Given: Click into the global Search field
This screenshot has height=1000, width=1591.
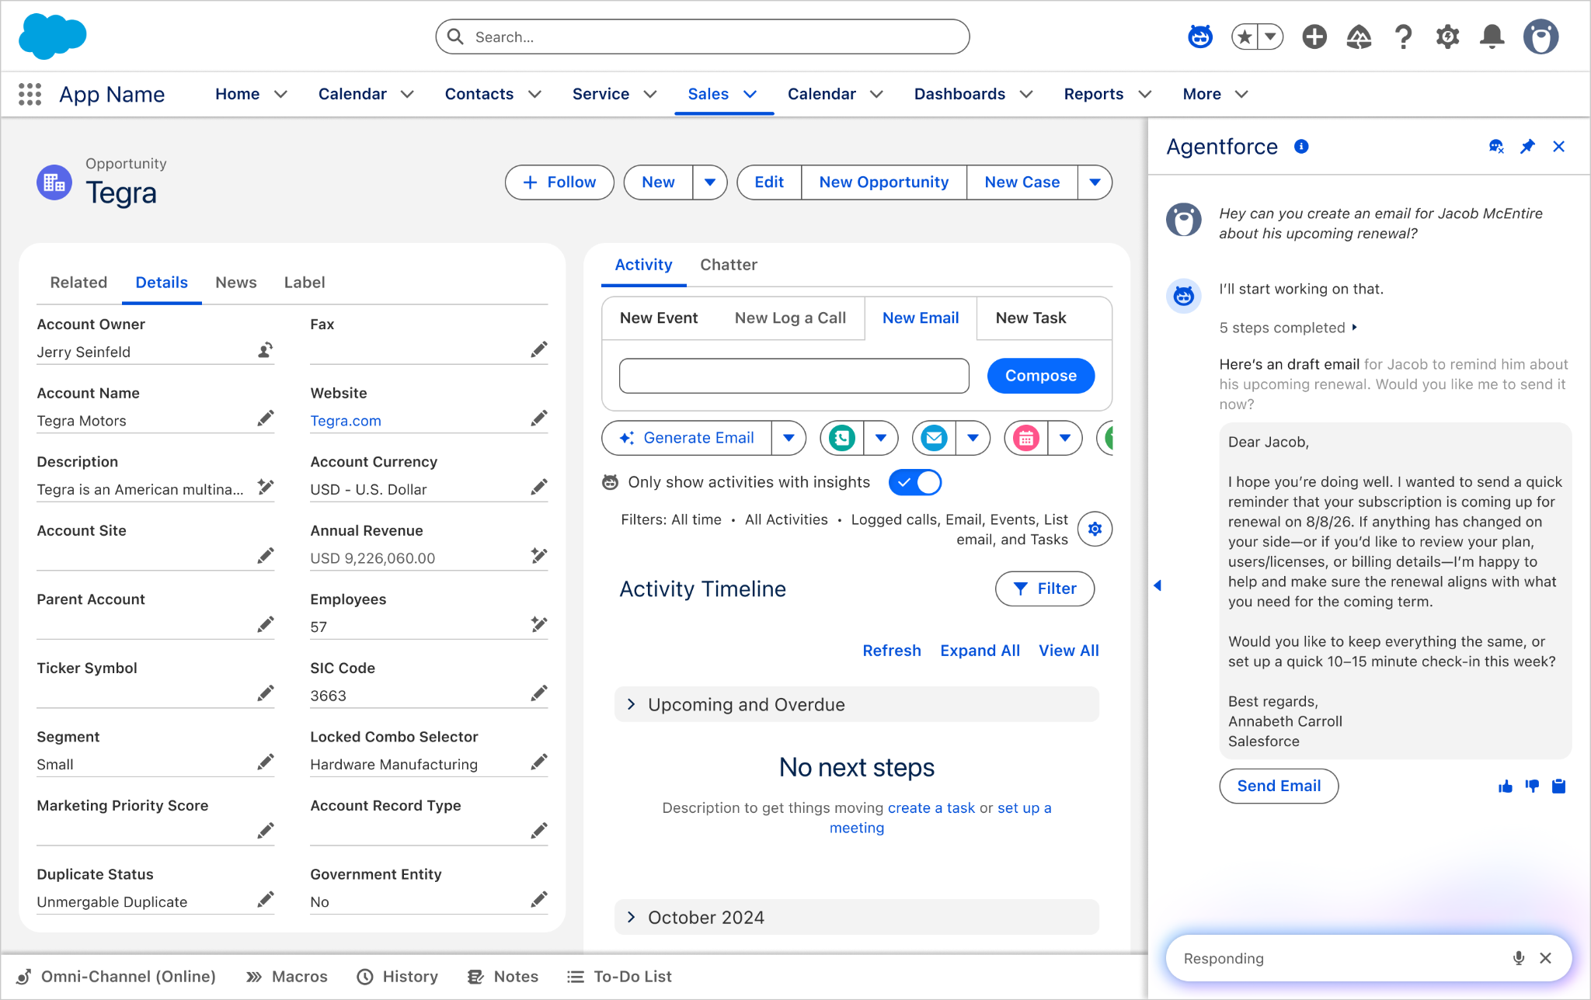Looking at the screenshot, I should tap(702, 36).
